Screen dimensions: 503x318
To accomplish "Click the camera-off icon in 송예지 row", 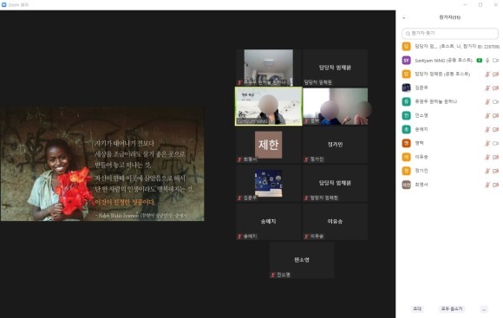I will [x=495, y=129].
